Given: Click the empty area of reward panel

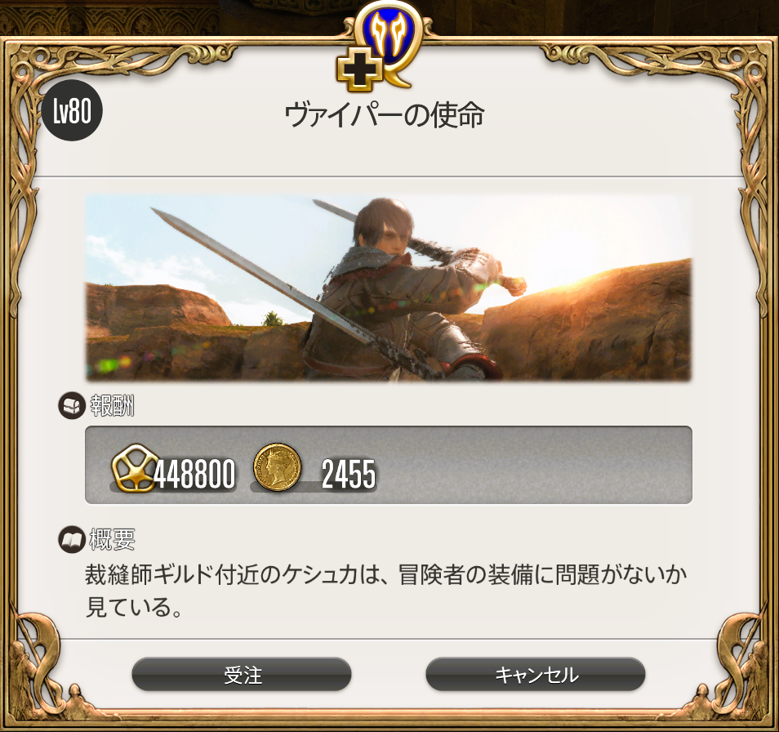Looking at the screenshot, I should 534,465.
